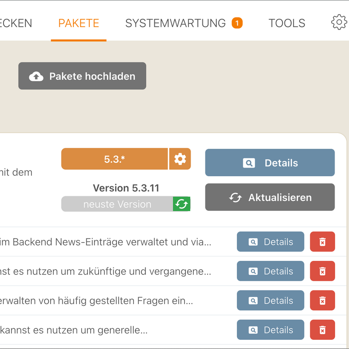
Task: Click the neuste Version status bar
Action: pos(117,204)
